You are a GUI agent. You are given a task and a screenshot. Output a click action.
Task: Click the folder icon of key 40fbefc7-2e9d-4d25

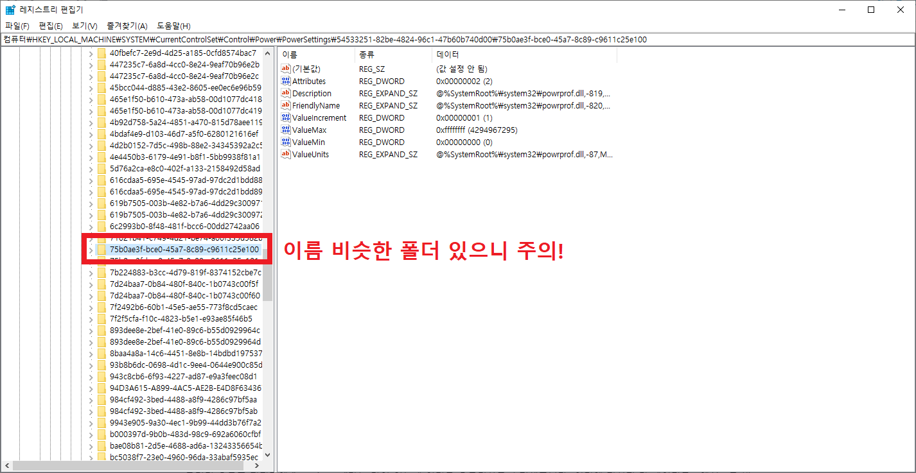[x=101, y=53]
